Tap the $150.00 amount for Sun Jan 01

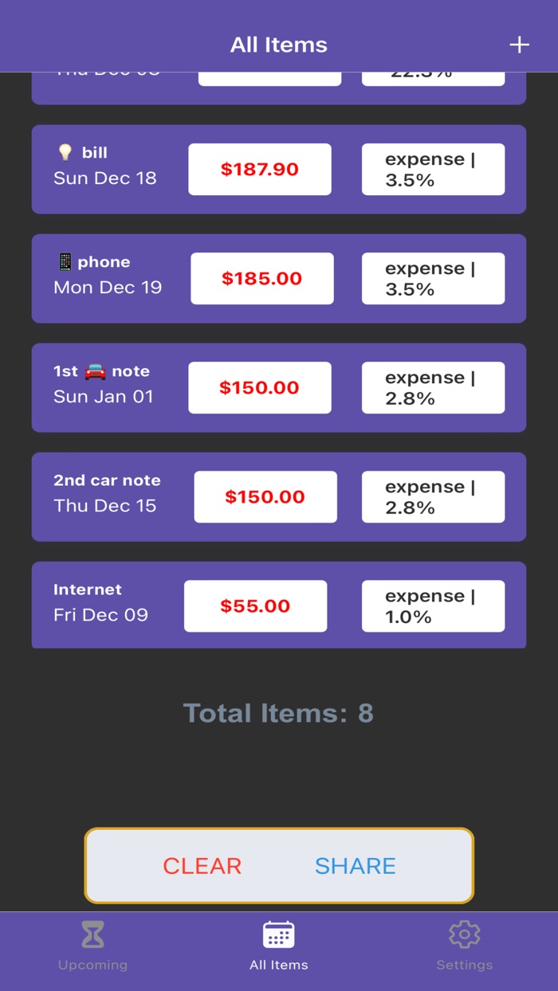(260, 388)
